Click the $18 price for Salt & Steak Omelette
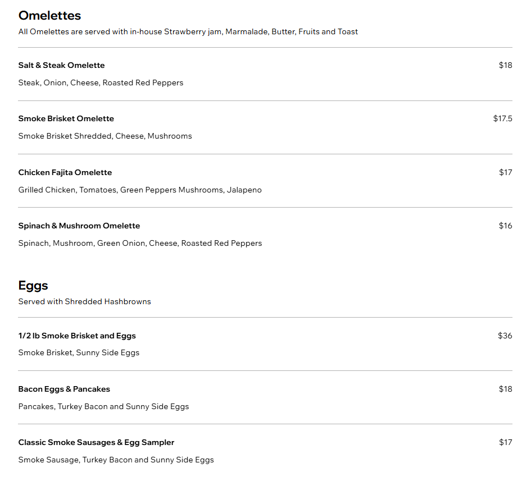The image size is (531, 477). click(x=505, y=65)
